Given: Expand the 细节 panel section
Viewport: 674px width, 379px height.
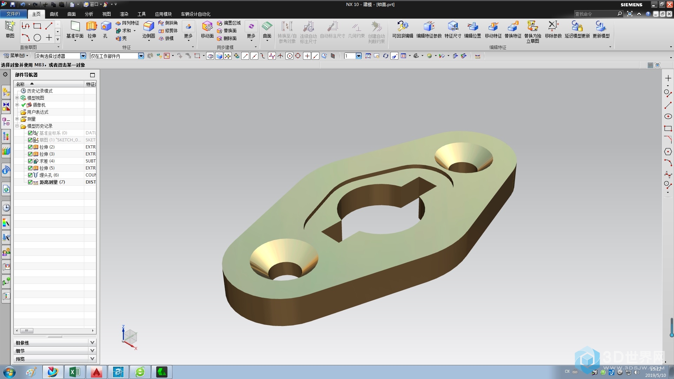Looking at the screenshot, I should (92, 351).
